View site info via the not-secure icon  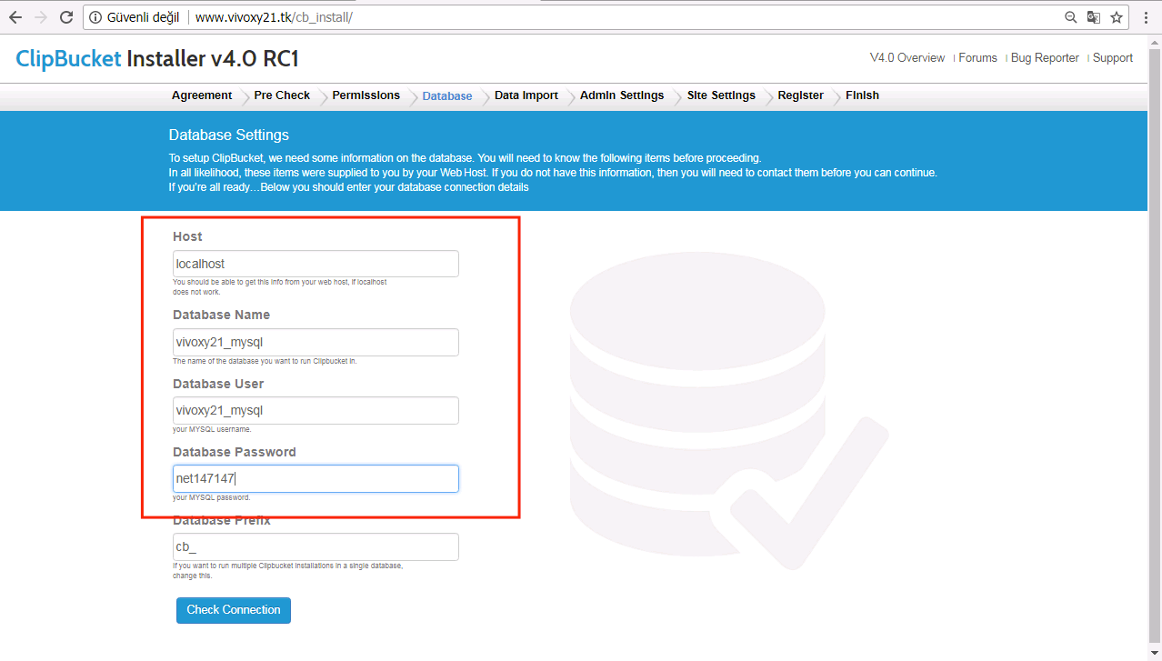[x=95, y=17]
